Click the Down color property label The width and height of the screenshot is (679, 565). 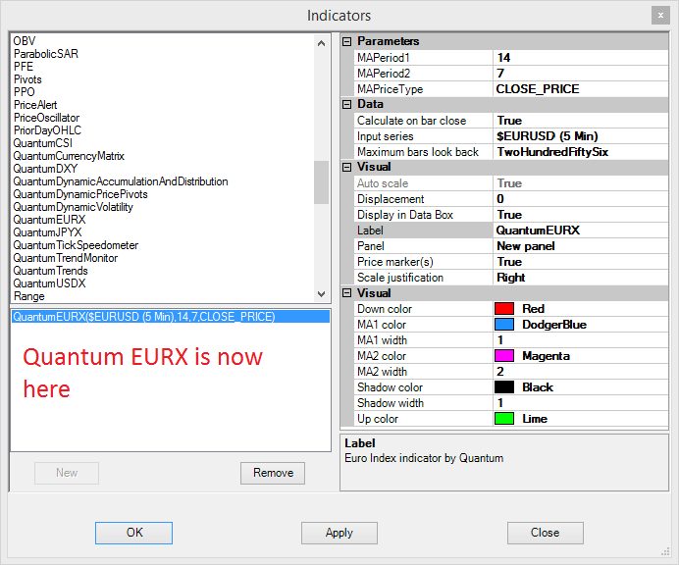pyautogui.click(x=384, y=309)
